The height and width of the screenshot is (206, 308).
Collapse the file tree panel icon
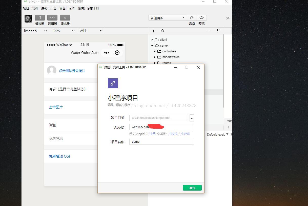point(218,31)
